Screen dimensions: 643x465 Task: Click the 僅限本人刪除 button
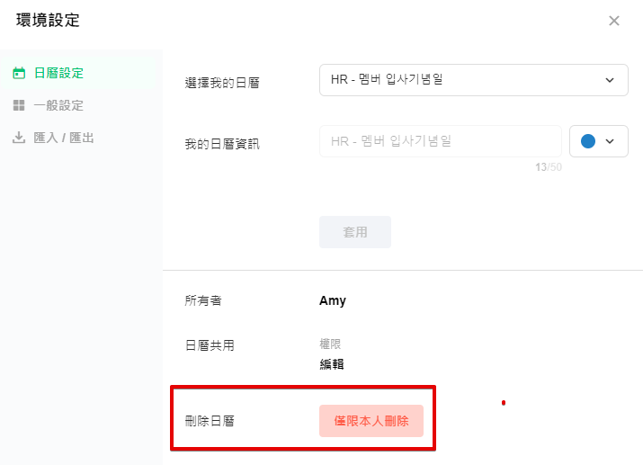371,421
